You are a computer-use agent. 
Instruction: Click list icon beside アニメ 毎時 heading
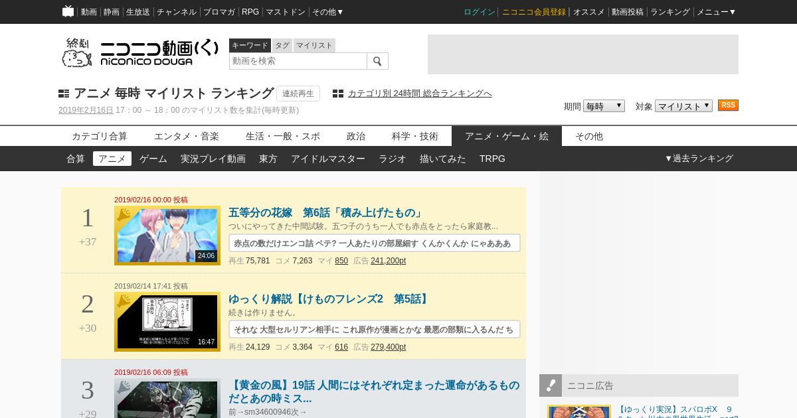(64, 94)
